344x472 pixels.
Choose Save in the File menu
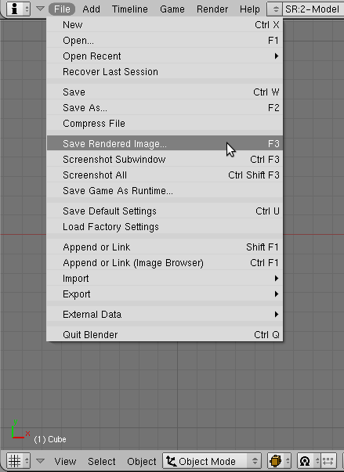pyautogui.click(x=165, y=92)
